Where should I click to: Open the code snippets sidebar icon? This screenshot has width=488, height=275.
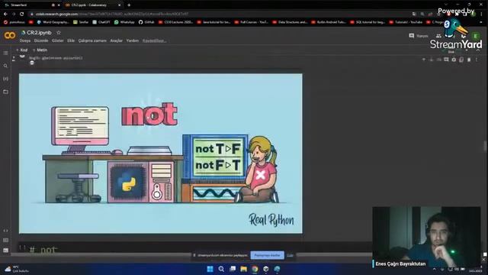5,231
